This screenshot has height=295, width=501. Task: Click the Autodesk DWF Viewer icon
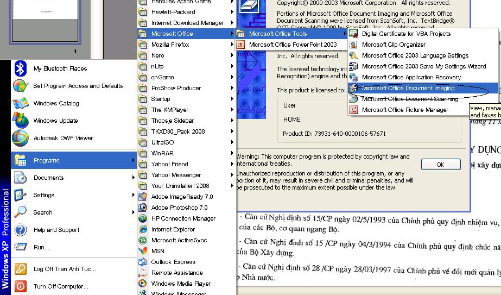point(21,138)
